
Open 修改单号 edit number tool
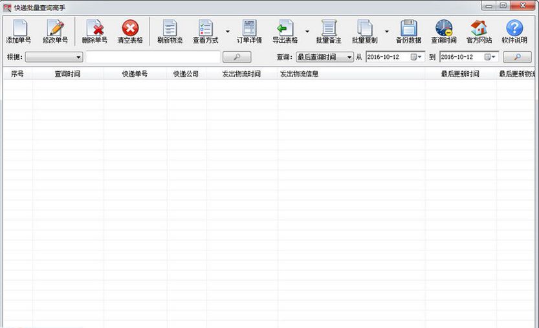(x=56, y=32)
